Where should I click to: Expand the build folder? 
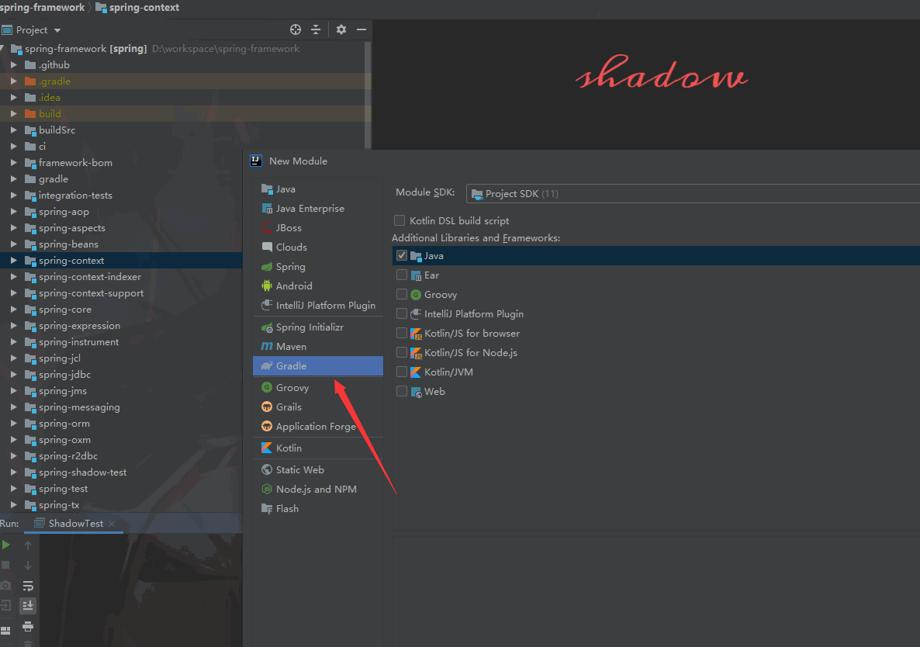pyautogui.click(x=13, y=113)
